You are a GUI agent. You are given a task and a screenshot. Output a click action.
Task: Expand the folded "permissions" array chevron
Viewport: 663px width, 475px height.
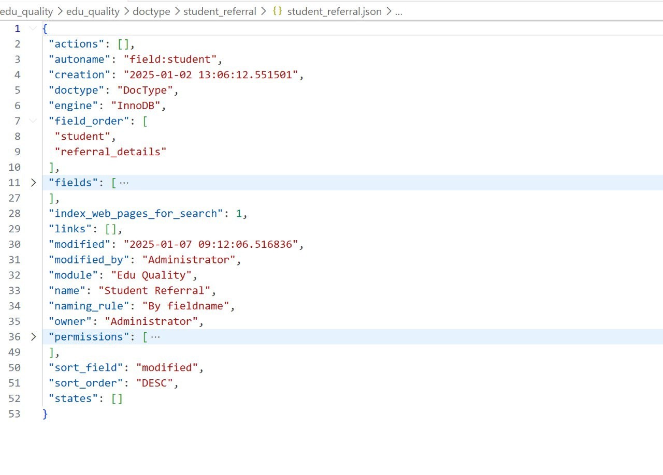33,337
